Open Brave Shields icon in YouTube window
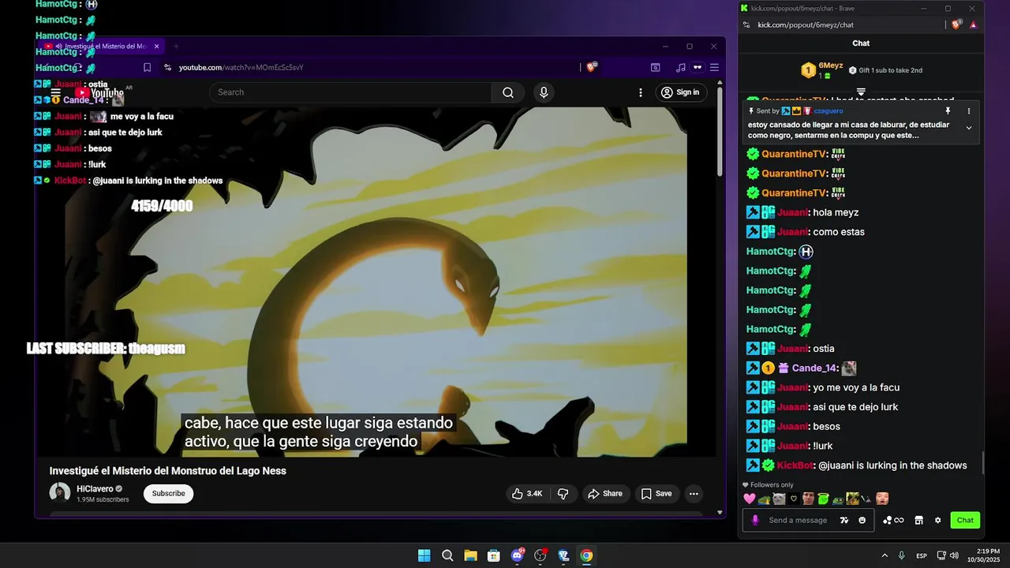Viewport: 1010px width, 568px height. coord(592,67)
